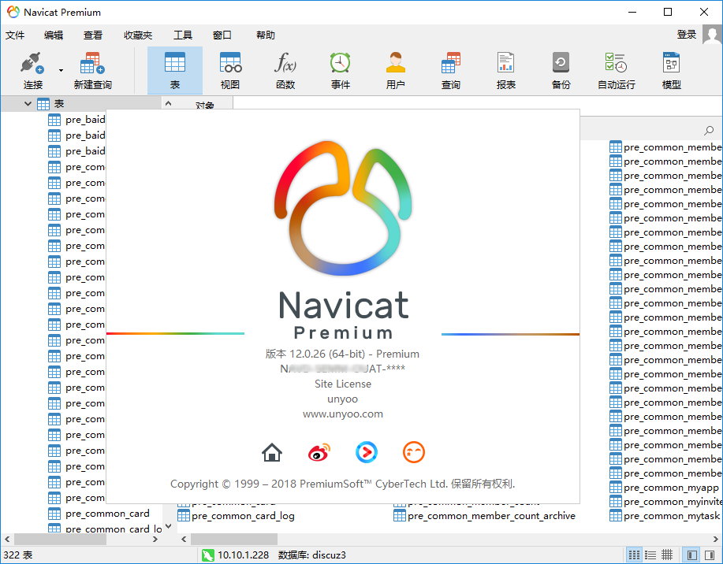Open the 报表 reports toolbar button
Screen dimensions: 723x564
point(506,71)
